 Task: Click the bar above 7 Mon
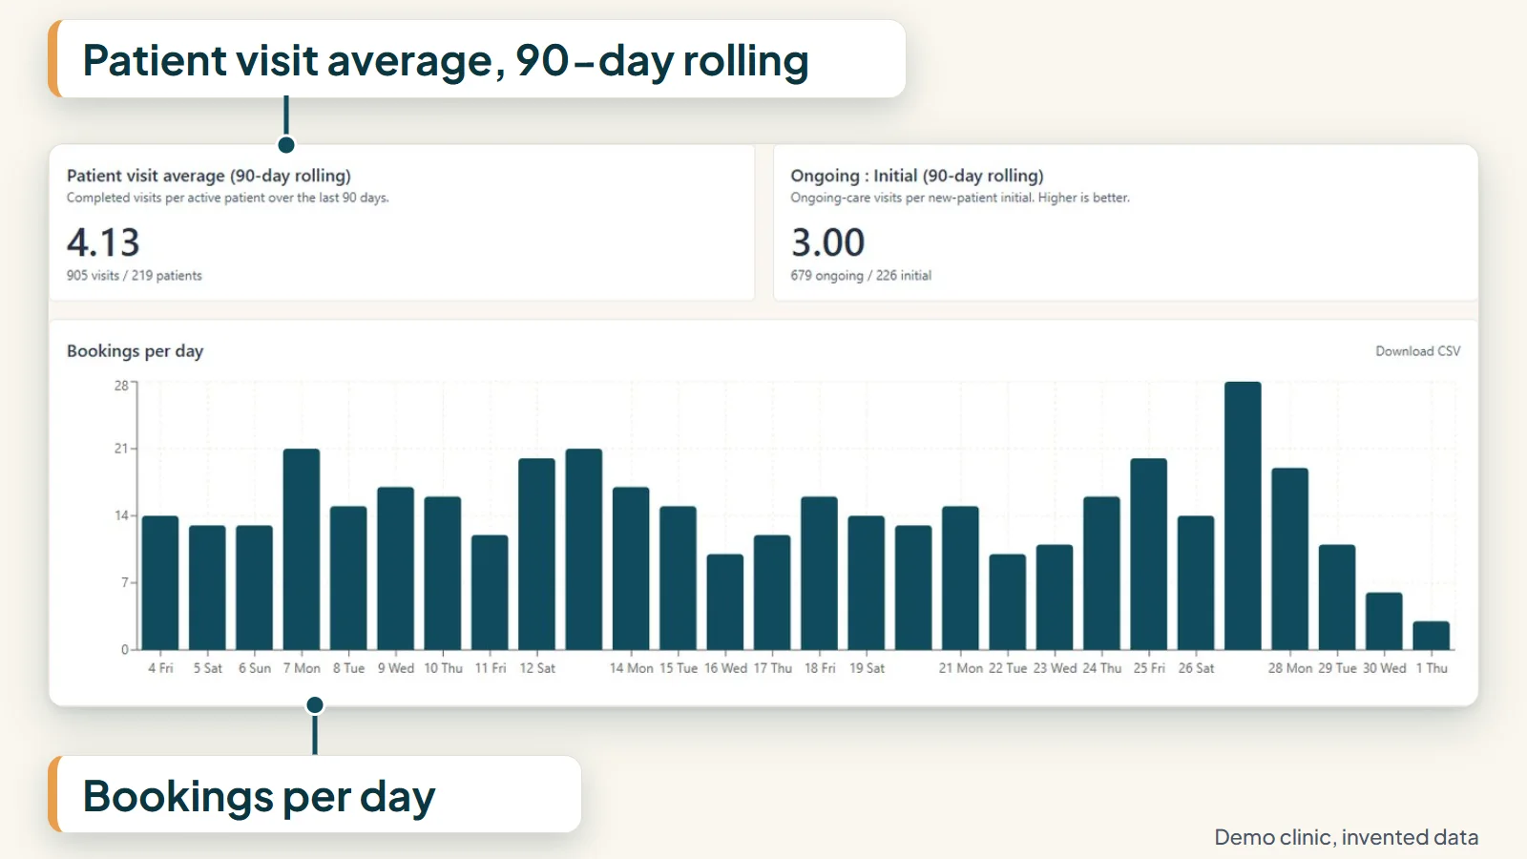coord(302,549)
